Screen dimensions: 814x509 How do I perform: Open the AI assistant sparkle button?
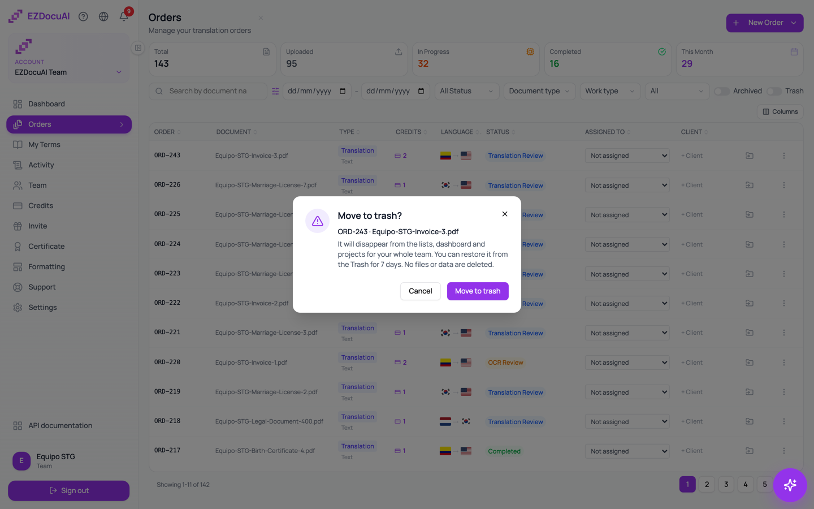tap(790, 485)
